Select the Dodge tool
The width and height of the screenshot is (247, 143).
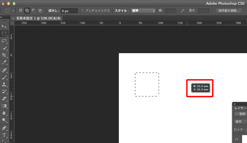[x=4, y=120]
